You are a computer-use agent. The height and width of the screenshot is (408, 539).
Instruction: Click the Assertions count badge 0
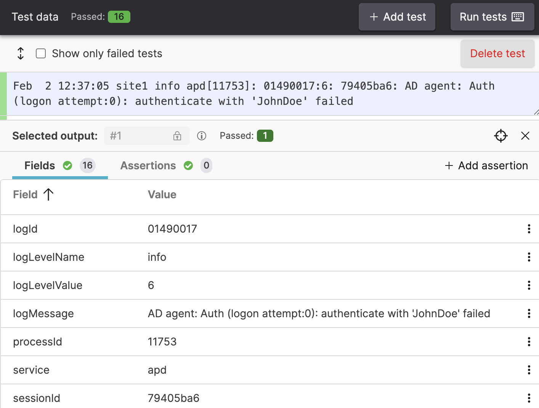(x=206, y=165)
